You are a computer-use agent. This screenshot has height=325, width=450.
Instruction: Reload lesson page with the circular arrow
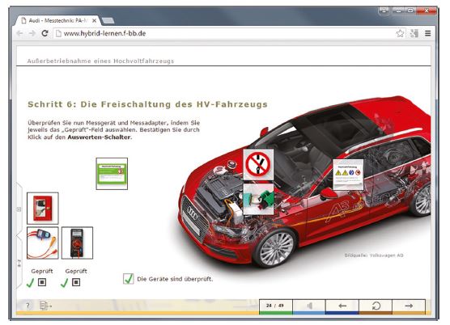[x=376, y=306]
